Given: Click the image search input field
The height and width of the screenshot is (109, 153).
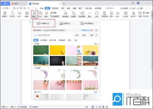Looking at the screenshot, I should pyautogui.click(x=53, y=35).
